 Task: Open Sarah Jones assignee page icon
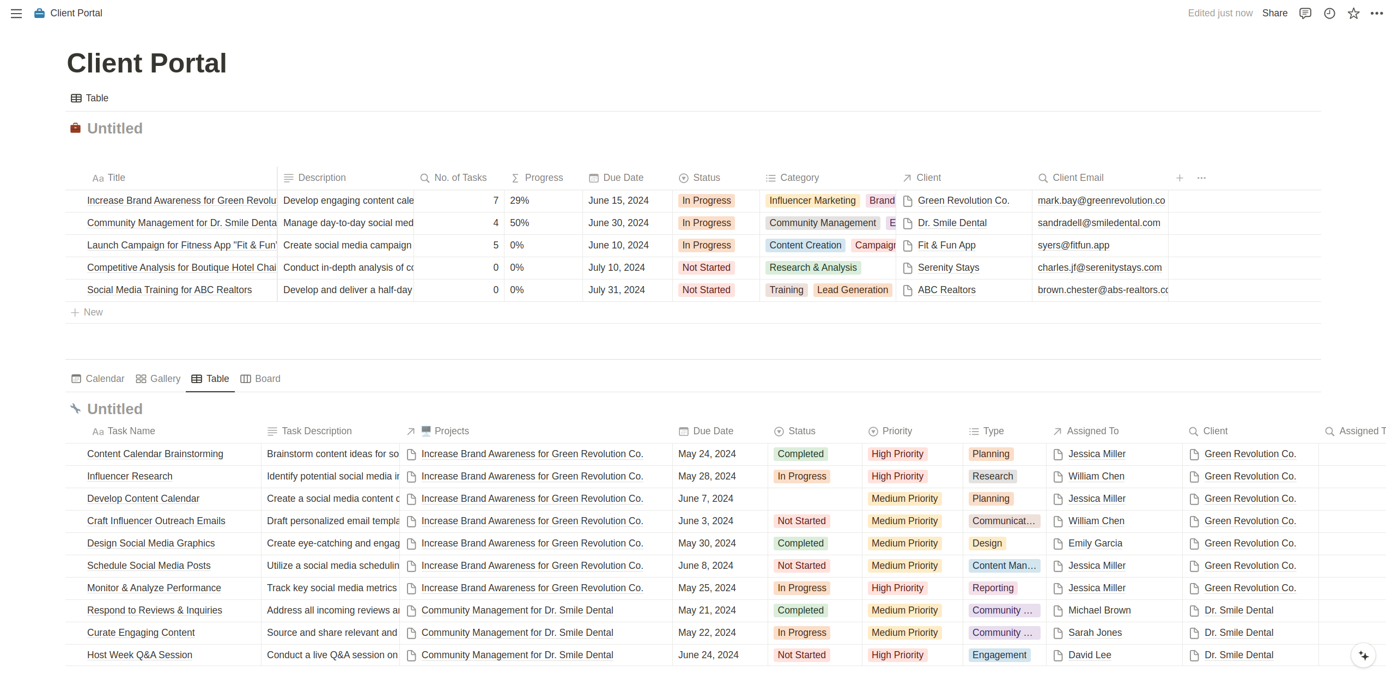[x=1058, y=633]
